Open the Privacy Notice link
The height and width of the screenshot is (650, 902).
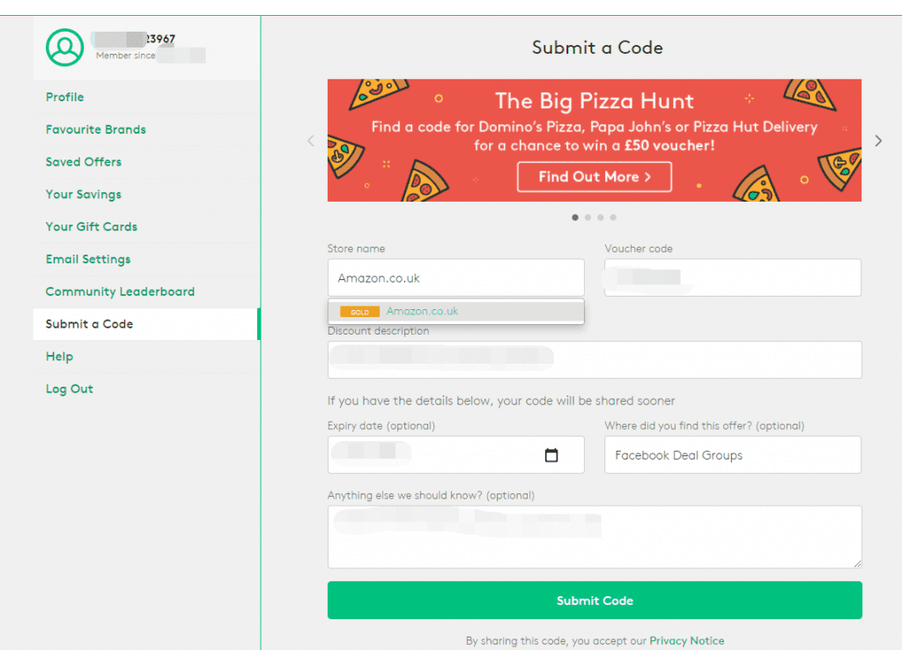[687, 641]
